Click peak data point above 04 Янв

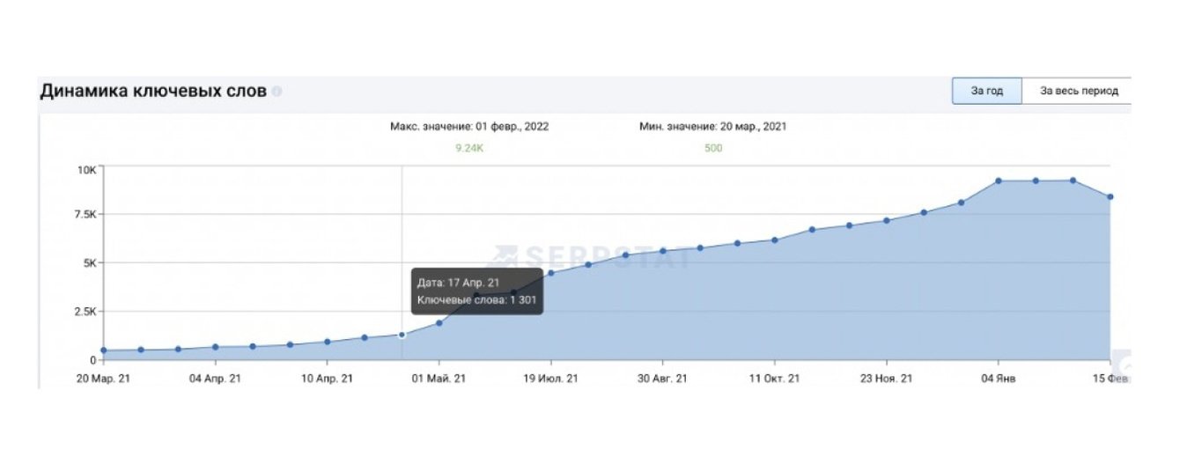[x=999, y=180]
